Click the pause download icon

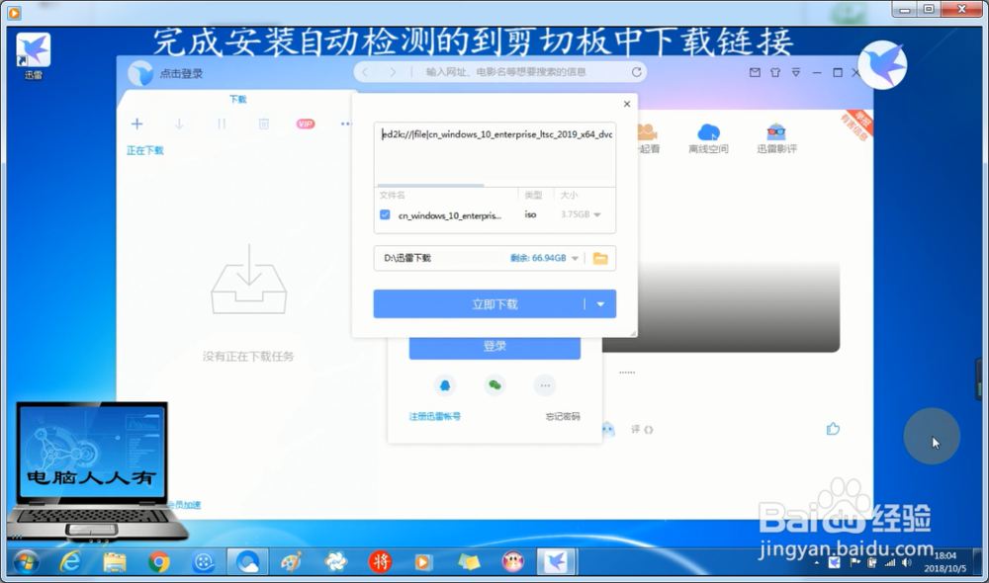click(222, 125)
